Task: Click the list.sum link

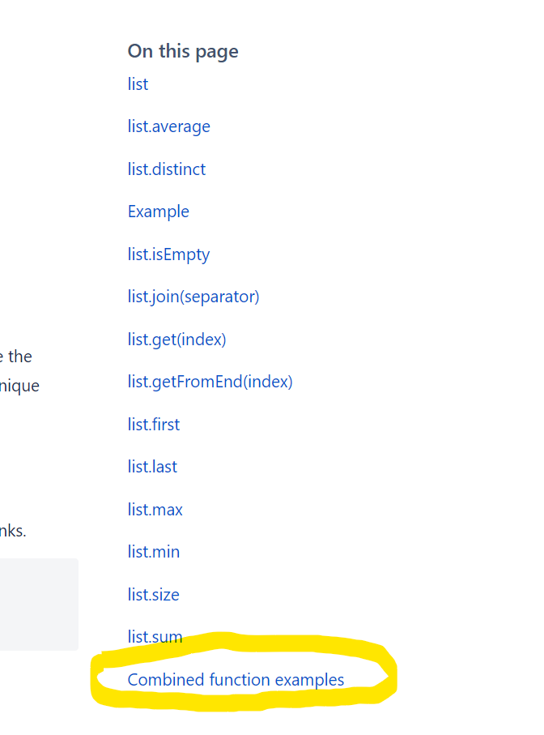Action: pos(155,637)
